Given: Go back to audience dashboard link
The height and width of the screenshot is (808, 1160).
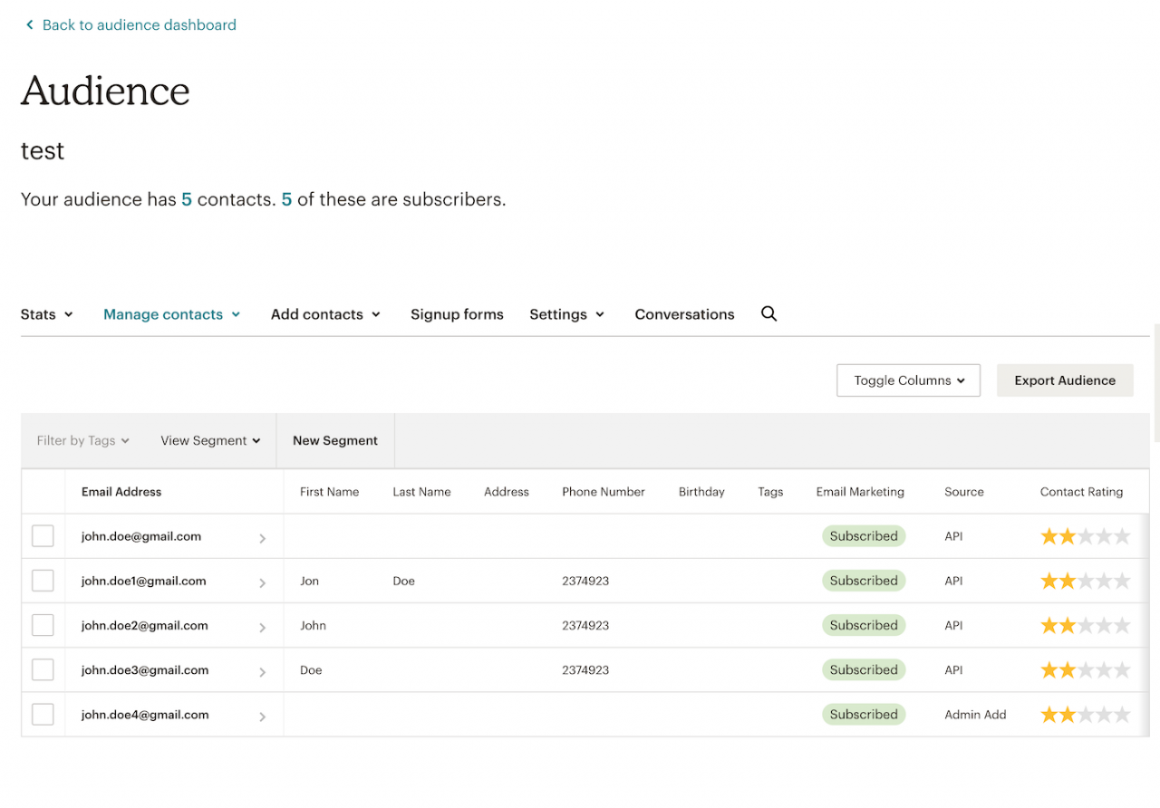Looking at the screenshot, I should 139,25.
